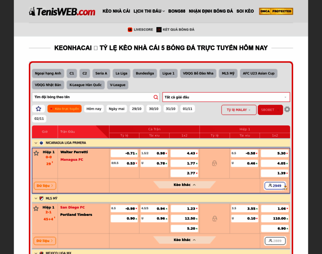Collapse the Nicaragua Liga Primera section
The height and width of the screenshot is (254, 322).
tap(36, 143)
